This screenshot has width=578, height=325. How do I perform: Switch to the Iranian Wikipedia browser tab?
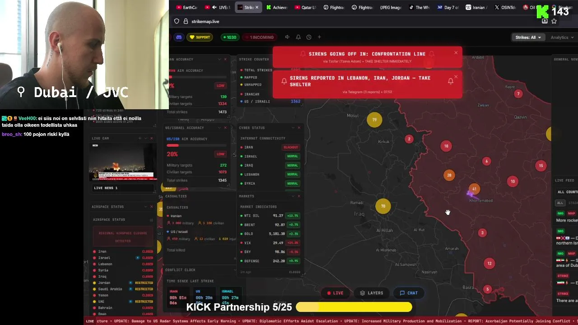click(476, 7)
